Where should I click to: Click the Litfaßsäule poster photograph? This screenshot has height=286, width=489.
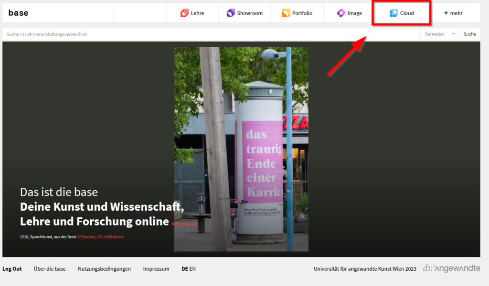click(241, 149)
